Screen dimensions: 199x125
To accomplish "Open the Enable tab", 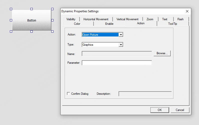I will pos(109,24).
